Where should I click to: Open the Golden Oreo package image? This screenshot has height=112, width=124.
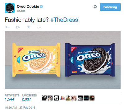36,60
